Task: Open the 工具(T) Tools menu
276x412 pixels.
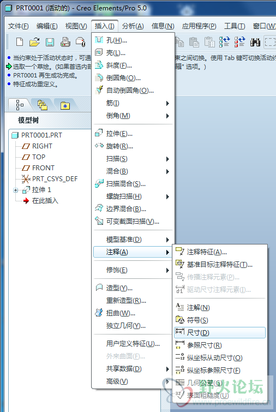Action: pyautogui.click(x=235, y=26)
